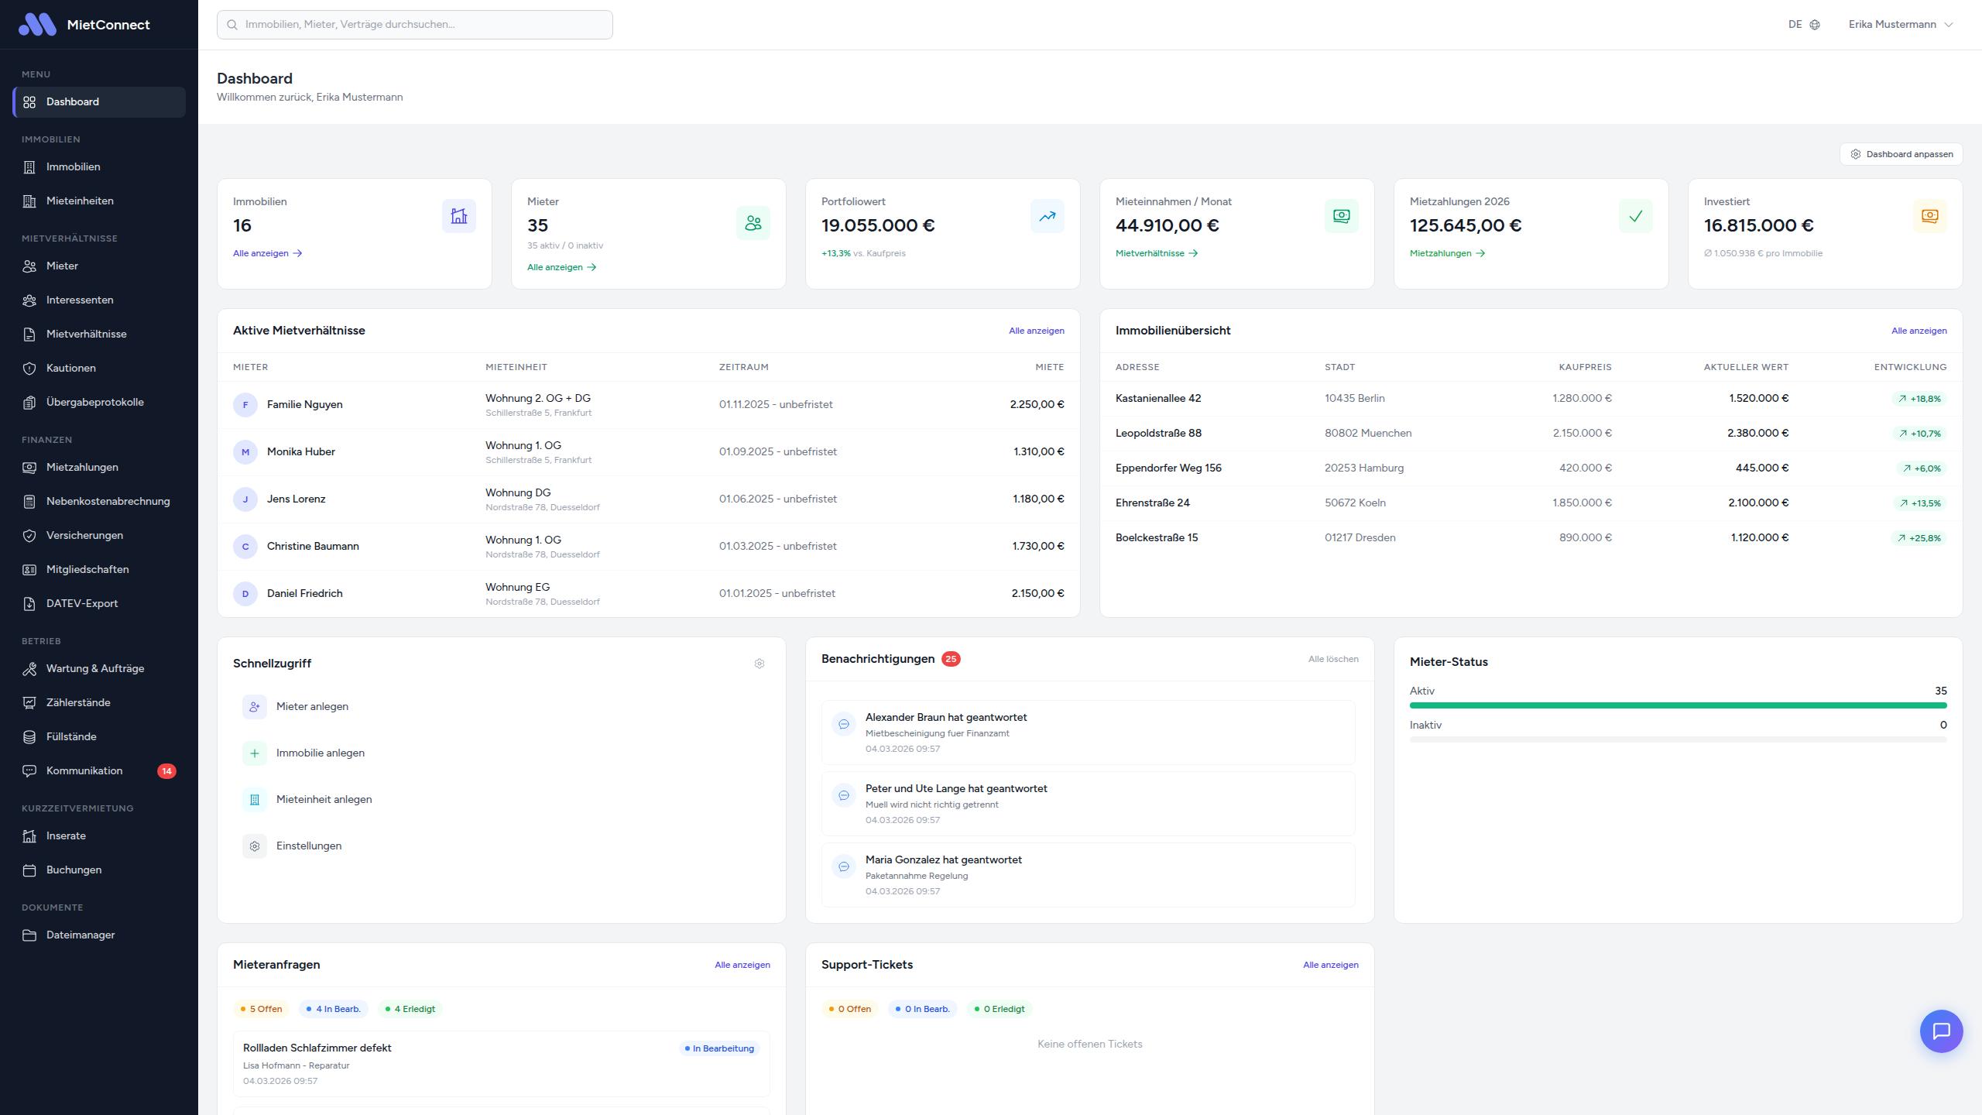The height and width of the screenshot is (1115, 1982).
Task: Click the Immobilien card building icon
Action: (x=458, y=216)
